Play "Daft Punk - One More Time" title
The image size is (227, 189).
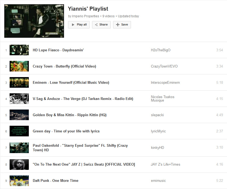[x=55, y=181]
